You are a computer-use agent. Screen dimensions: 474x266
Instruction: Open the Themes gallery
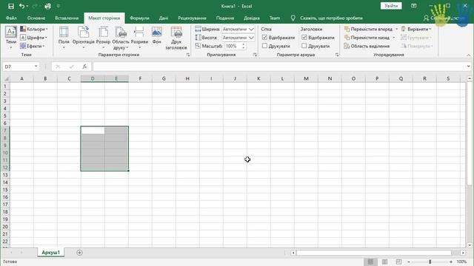11,38
